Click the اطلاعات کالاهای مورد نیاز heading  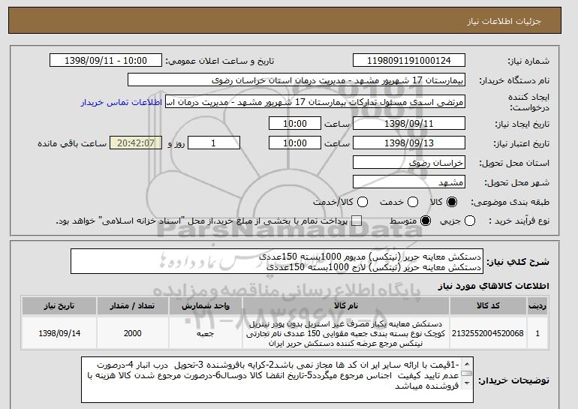(x=493, y=286)
